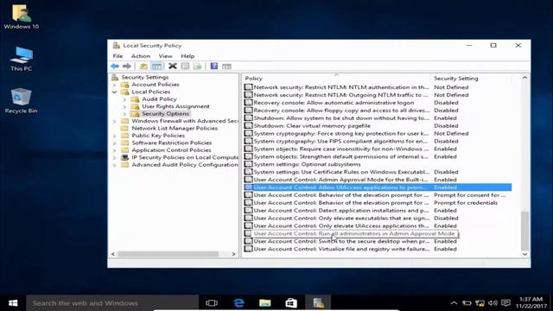The height and width of the screenshot is (311, 553).
Task: Open Task View on the taskbar
Action: (x=212, y=303)
